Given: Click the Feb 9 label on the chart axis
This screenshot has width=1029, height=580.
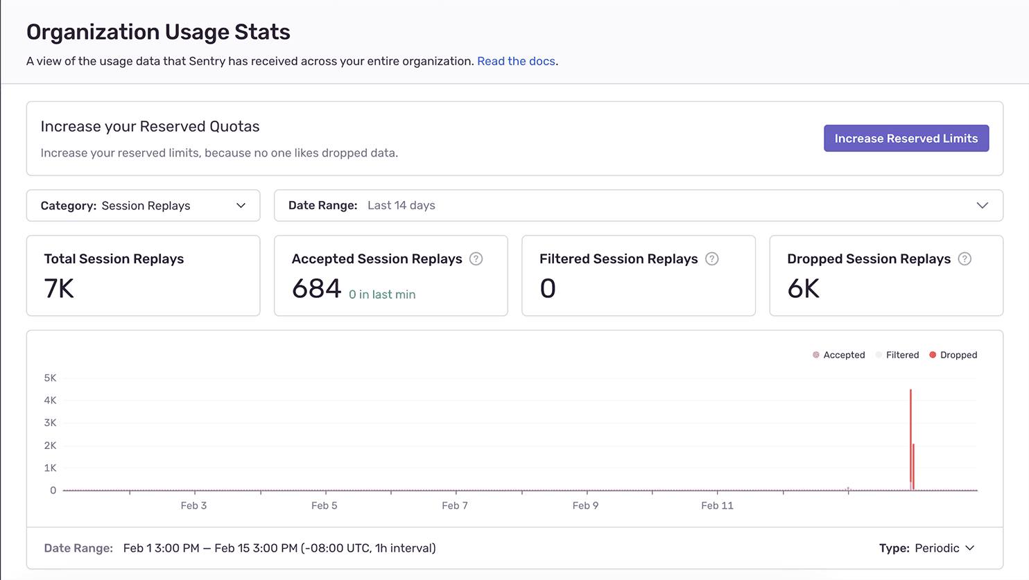Looking at the screenshot, I should [586, 505].
